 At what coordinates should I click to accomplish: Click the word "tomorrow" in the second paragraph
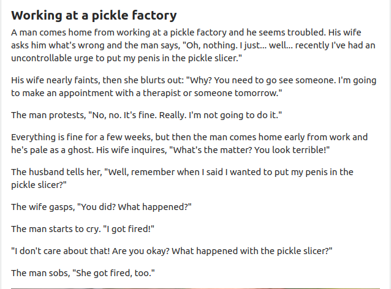[x=256, y=93]
